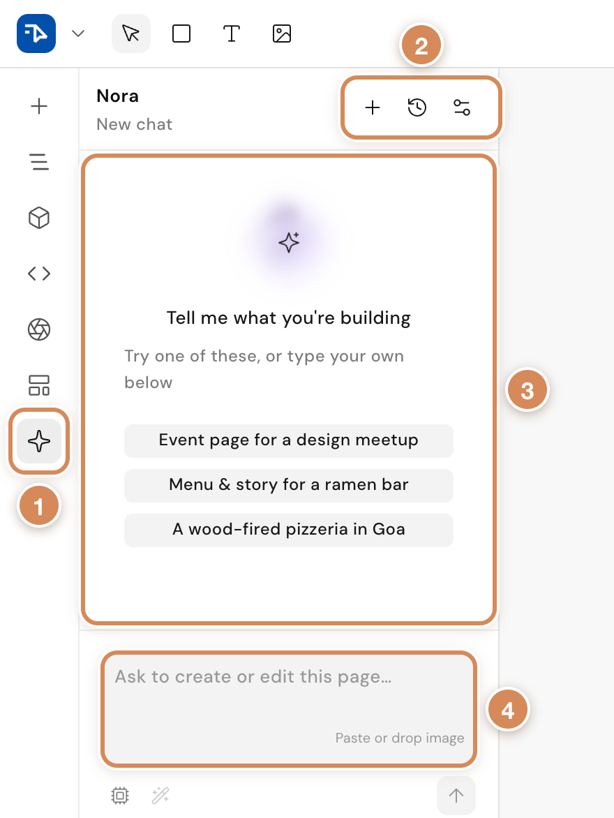Click 'Tell me what you're building' heading
Viewport: 614px width, 818px height.
(288, 318)
